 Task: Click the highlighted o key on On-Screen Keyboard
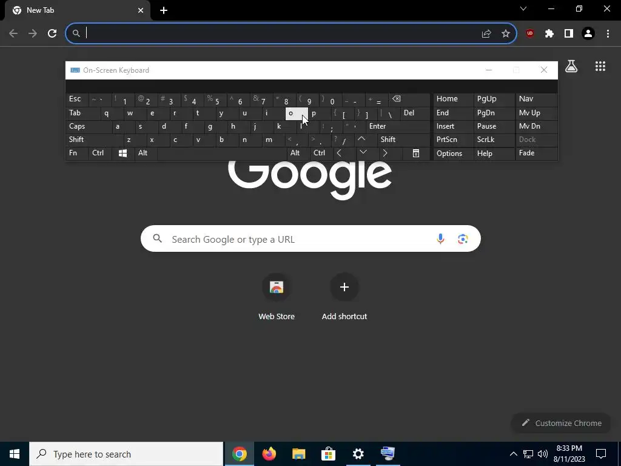click(297, 113)
